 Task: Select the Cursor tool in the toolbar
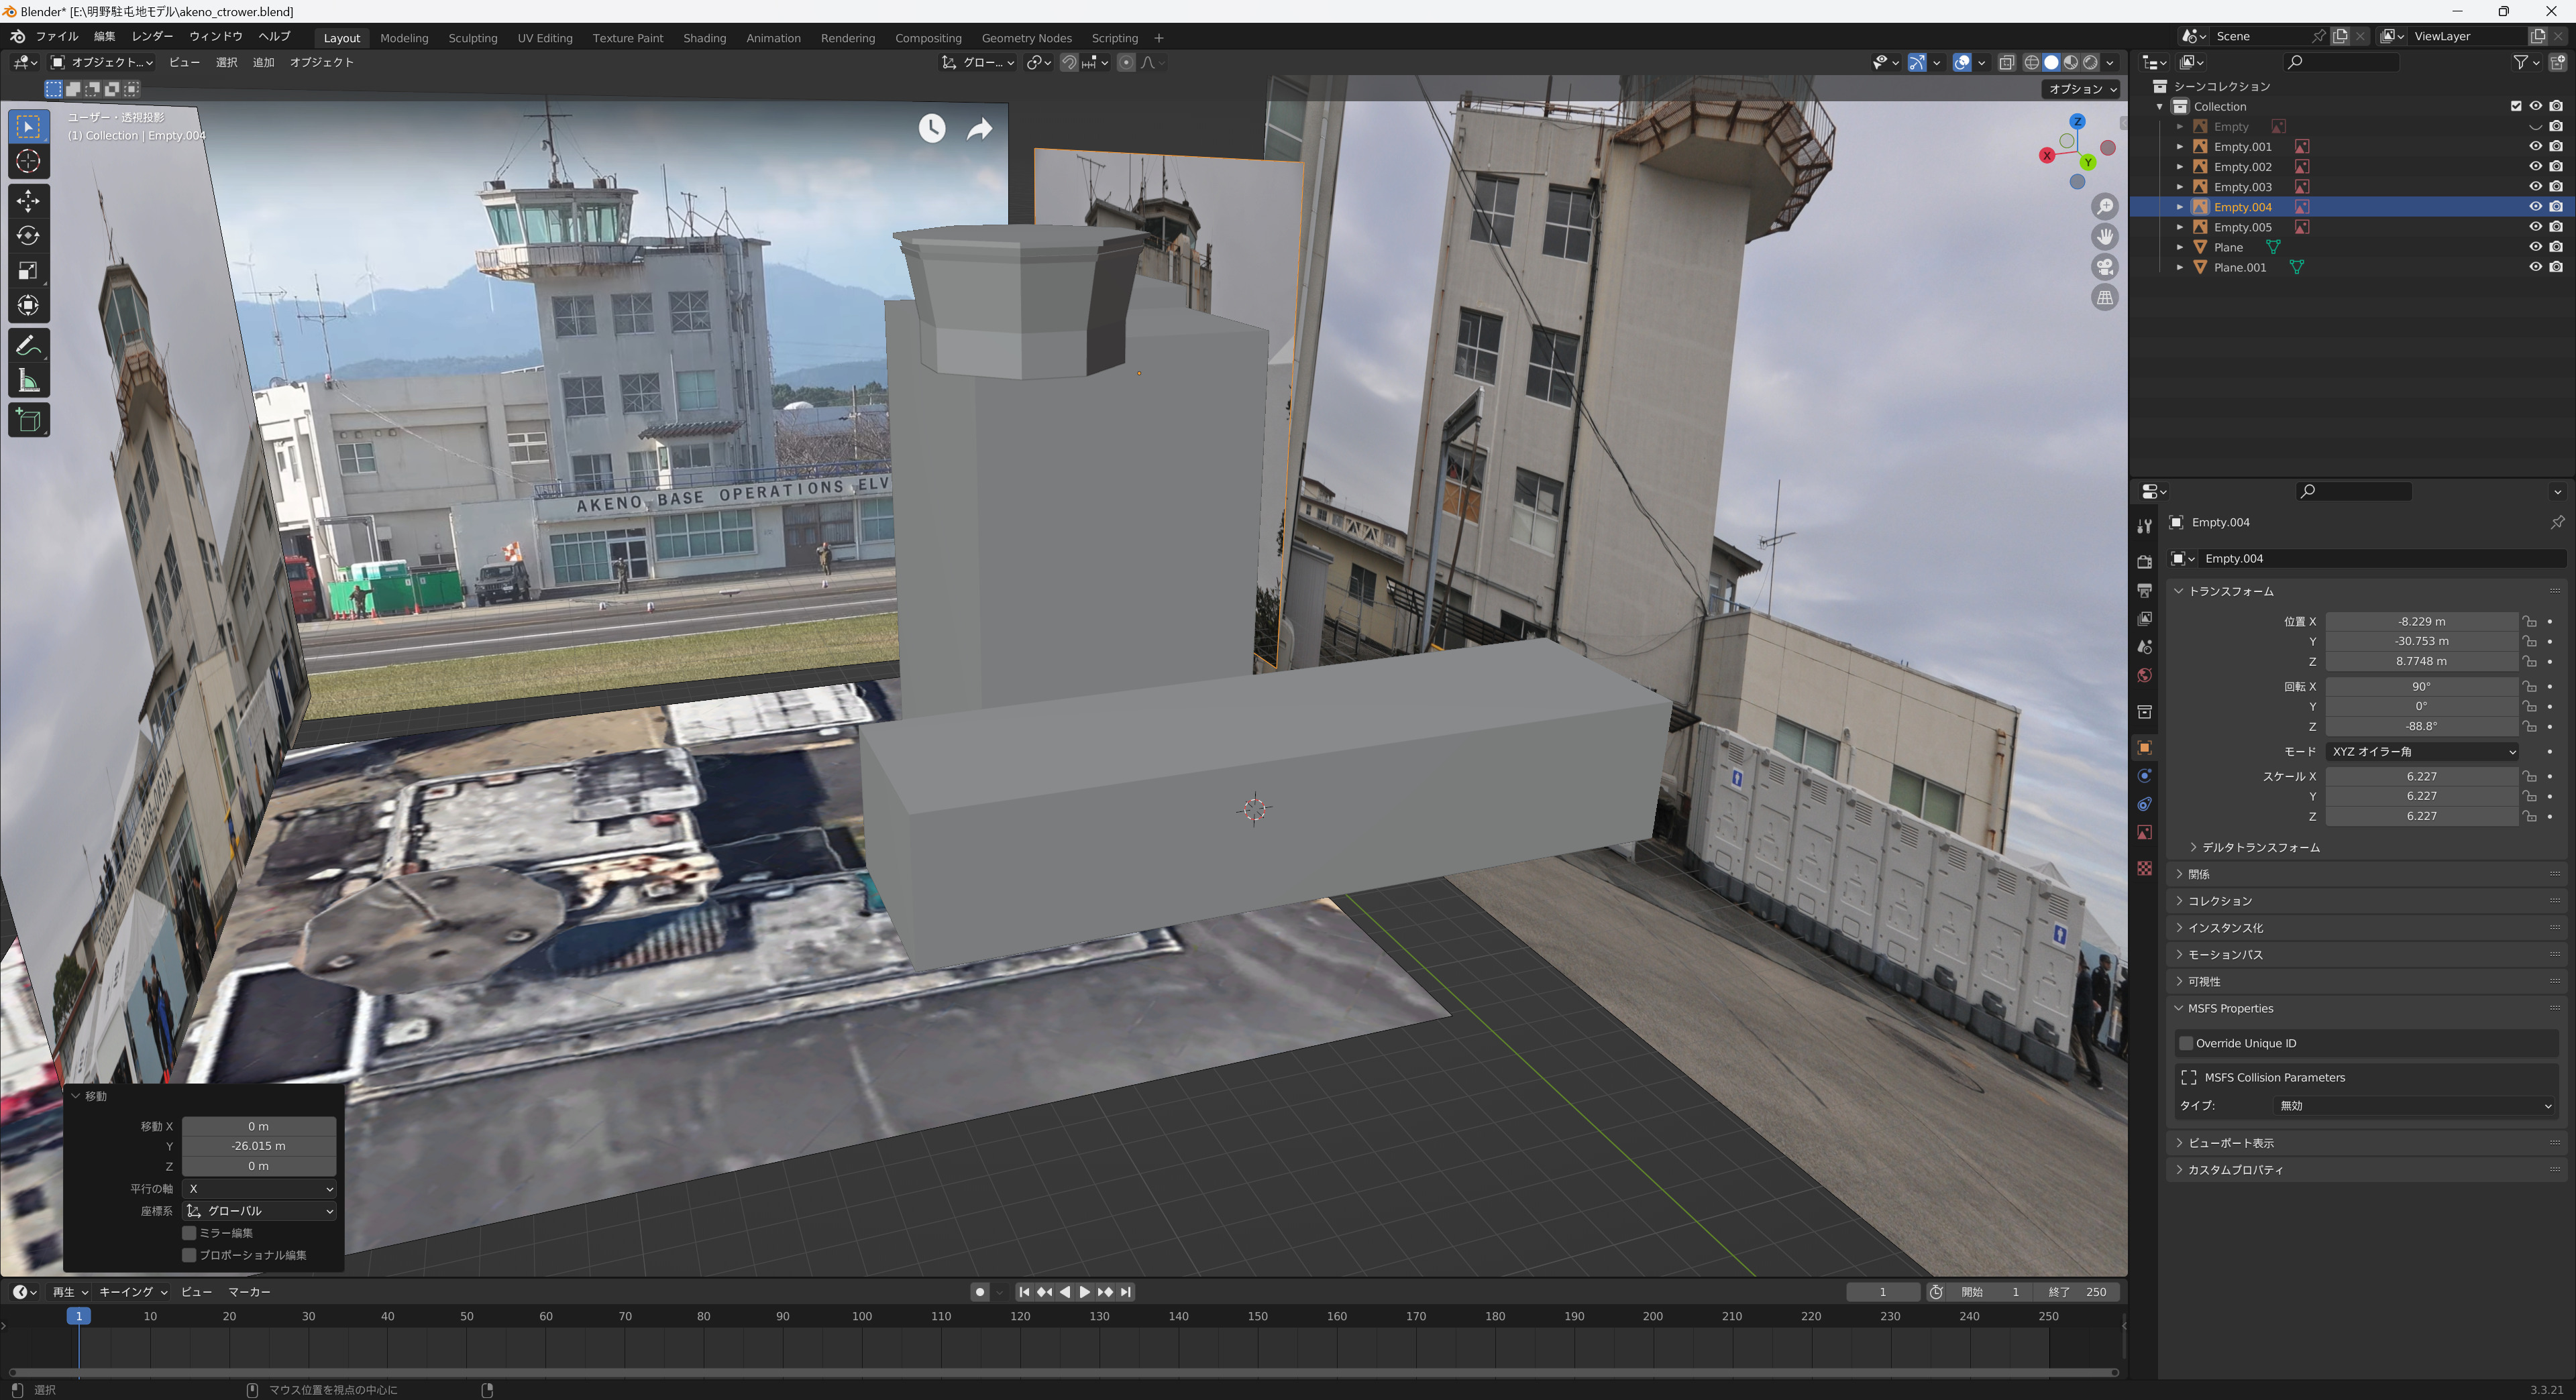pos(28,161)
